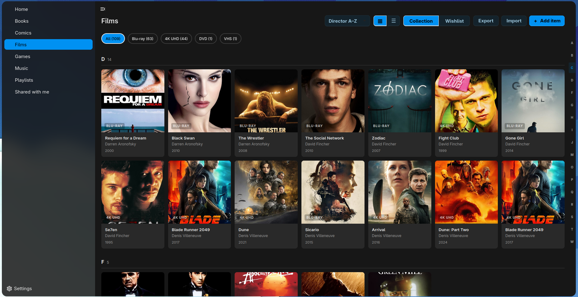578x297 pixels.
Task: Open Playlists in sidebar
Action: [x=48, y=80]
